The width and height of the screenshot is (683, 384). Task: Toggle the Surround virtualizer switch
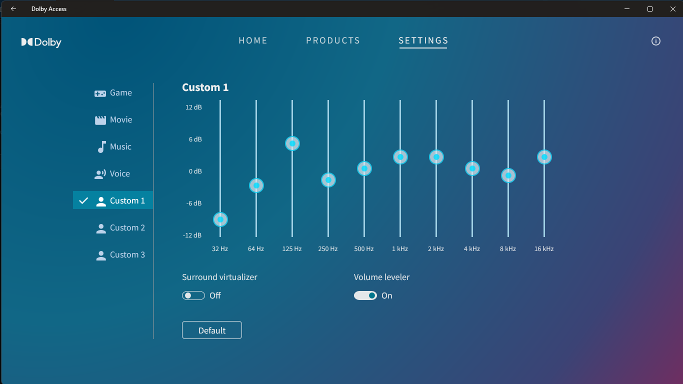(x=193, y=295)
